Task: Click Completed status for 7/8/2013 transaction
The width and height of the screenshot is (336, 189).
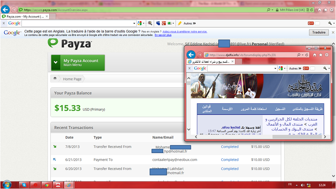Action: click(x=230, y=147)
